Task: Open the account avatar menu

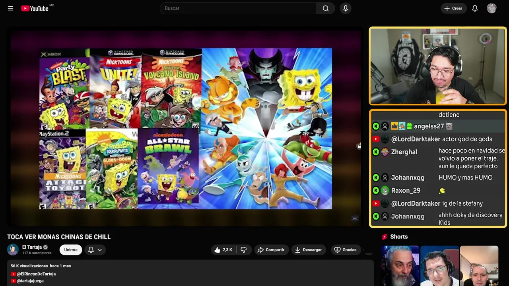Action: coord(492,8)
